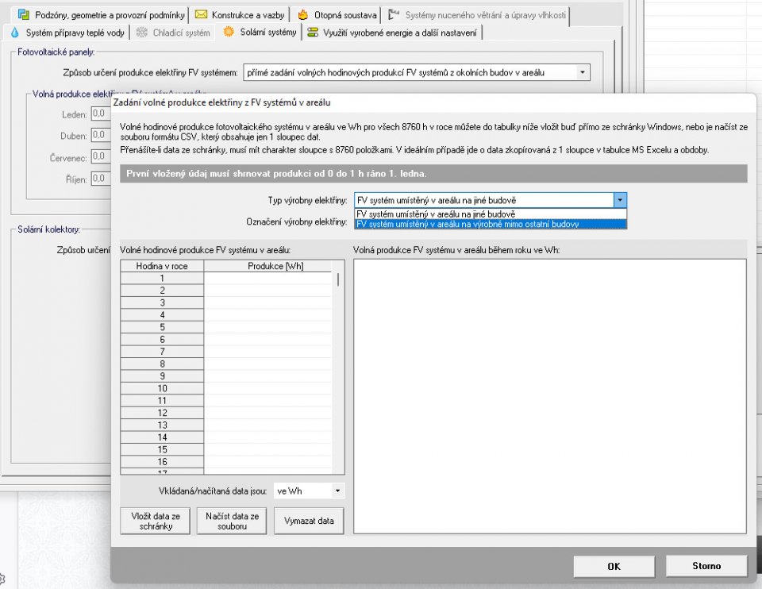Select row header for hour 16

[x=162, y=462]
